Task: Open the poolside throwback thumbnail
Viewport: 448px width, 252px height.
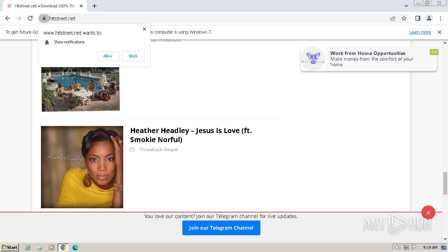Action: pos(80,89)
